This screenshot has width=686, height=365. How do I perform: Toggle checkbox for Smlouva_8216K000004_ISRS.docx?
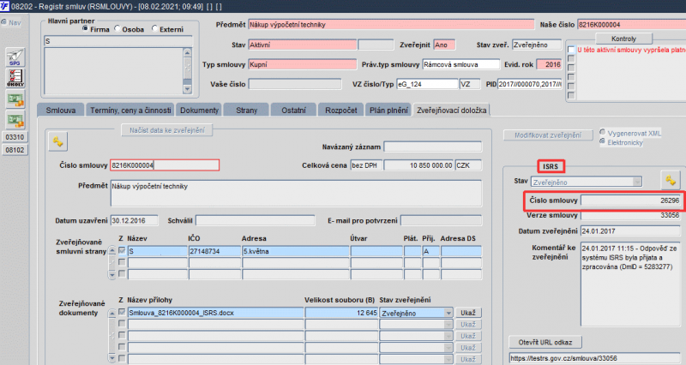tap(122, 312)
